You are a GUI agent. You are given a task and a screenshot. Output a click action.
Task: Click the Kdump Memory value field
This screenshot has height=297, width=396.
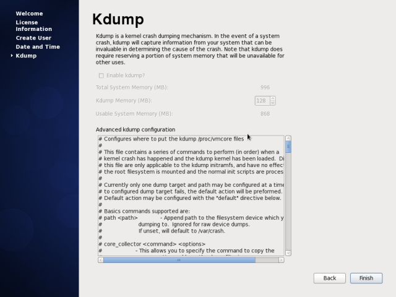click(x=262, y=100)
